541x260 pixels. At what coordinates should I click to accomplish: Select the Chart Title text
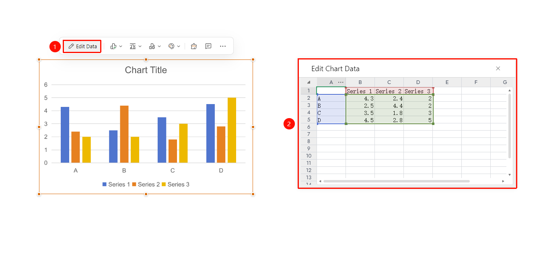pos(146,70)
